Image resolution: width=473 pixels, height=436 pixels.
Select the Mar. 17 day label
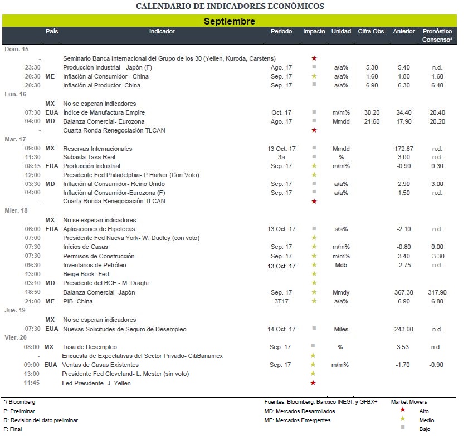[15, 139]
